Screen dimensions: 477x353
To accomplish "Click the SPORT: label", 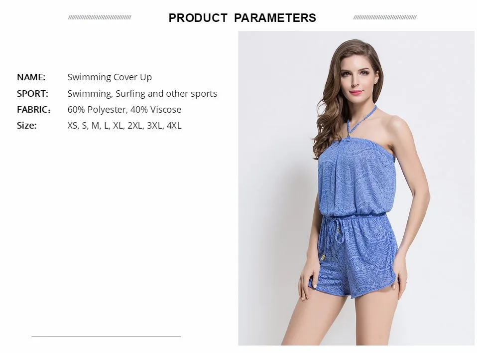I will click(32, 94).
